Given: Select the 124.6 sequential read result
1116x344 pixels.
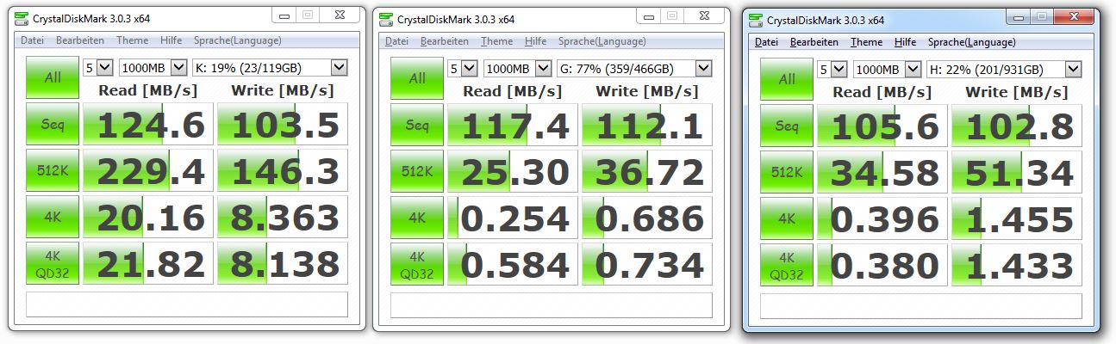Looking at the screenshot, I should coord(148,125).
